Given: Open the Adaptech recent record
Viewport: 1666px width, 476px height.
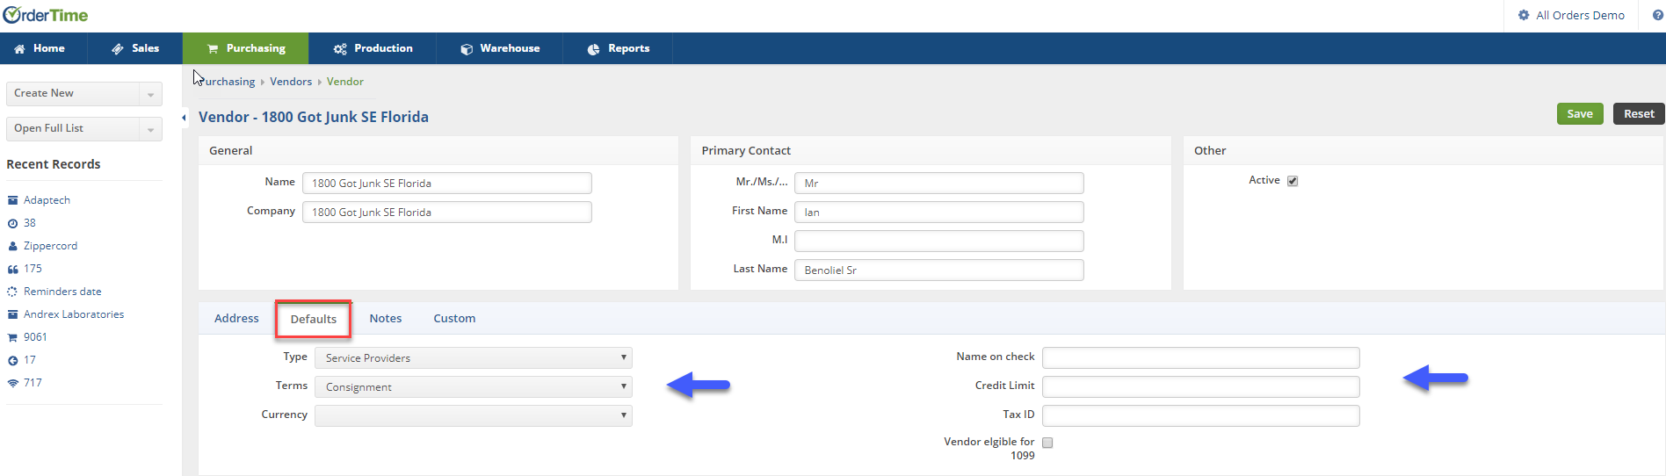Looking at the screenshot, I should (47, 200).
